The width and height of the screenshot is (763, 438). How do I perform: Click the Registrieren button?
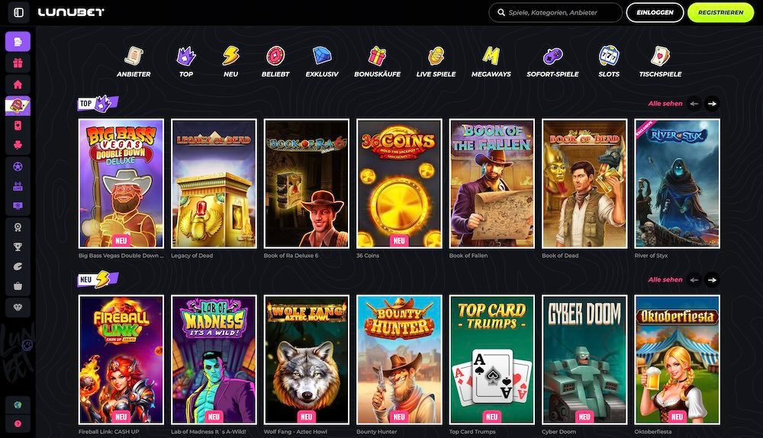coord(720,13)
